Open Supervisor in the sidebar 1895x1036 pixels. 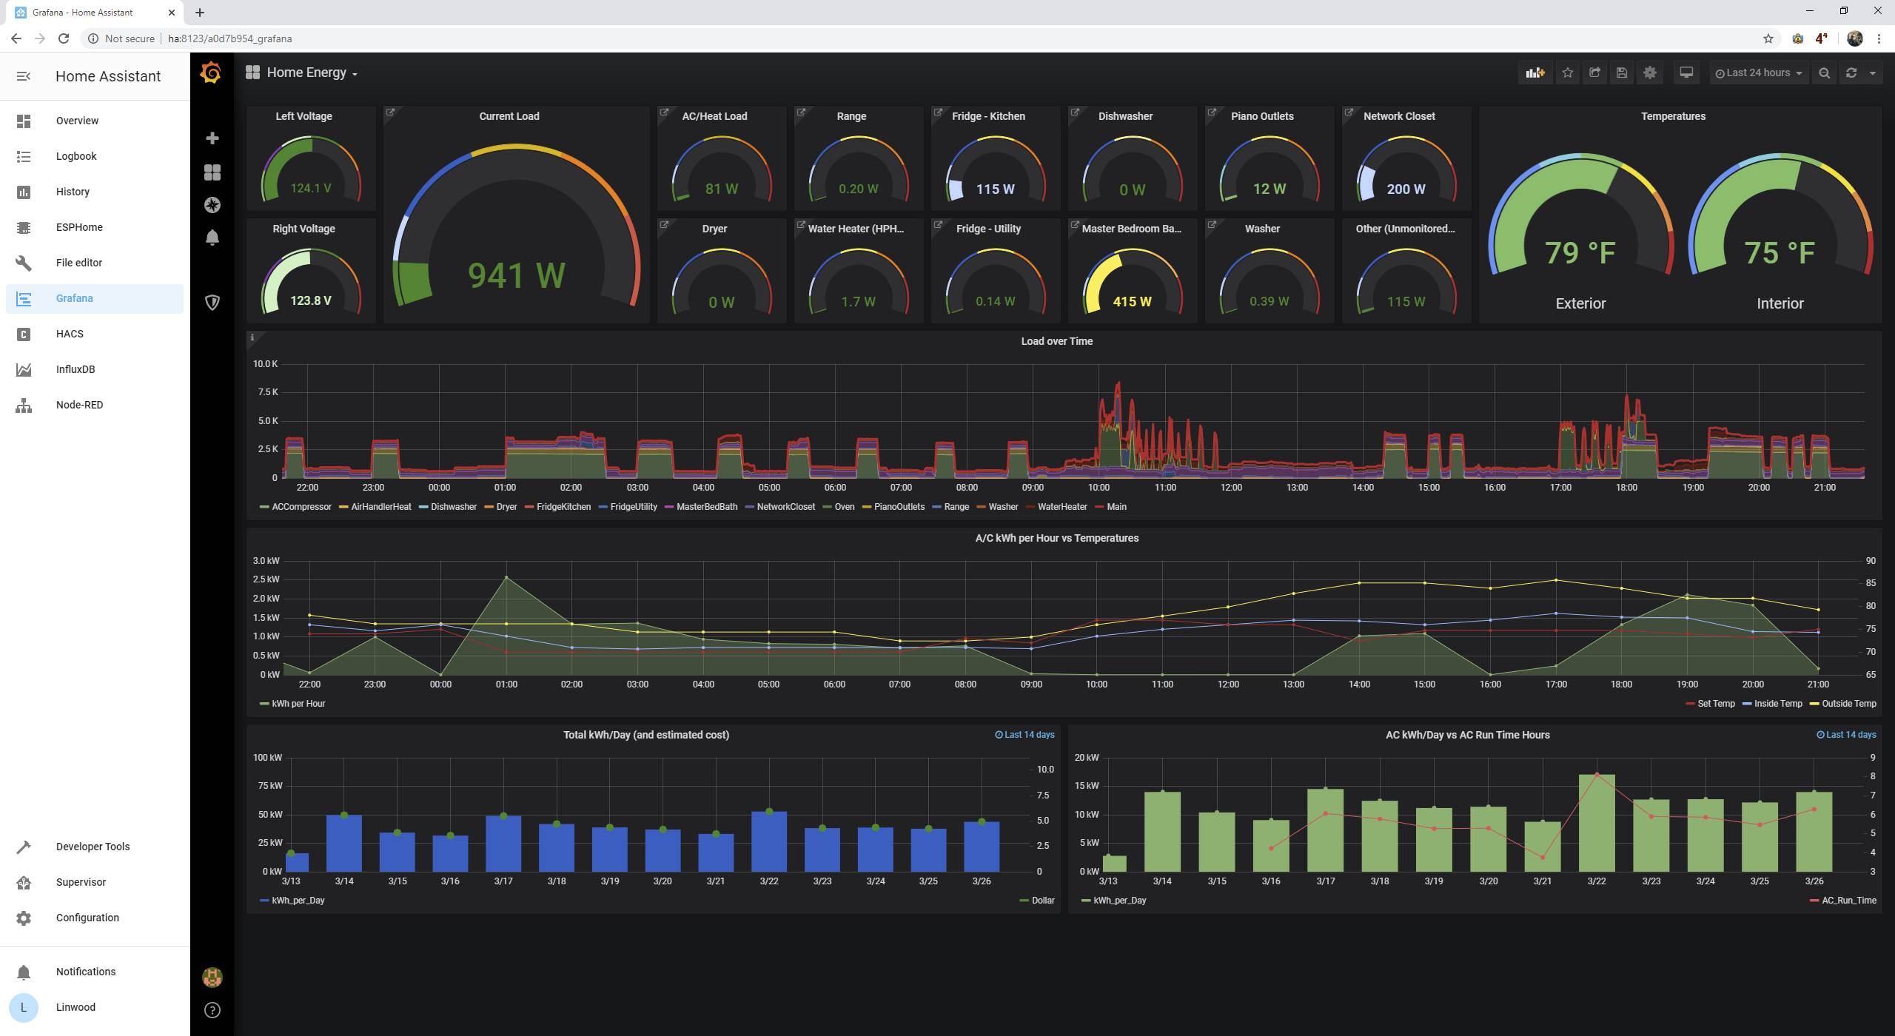pos(95,882)
